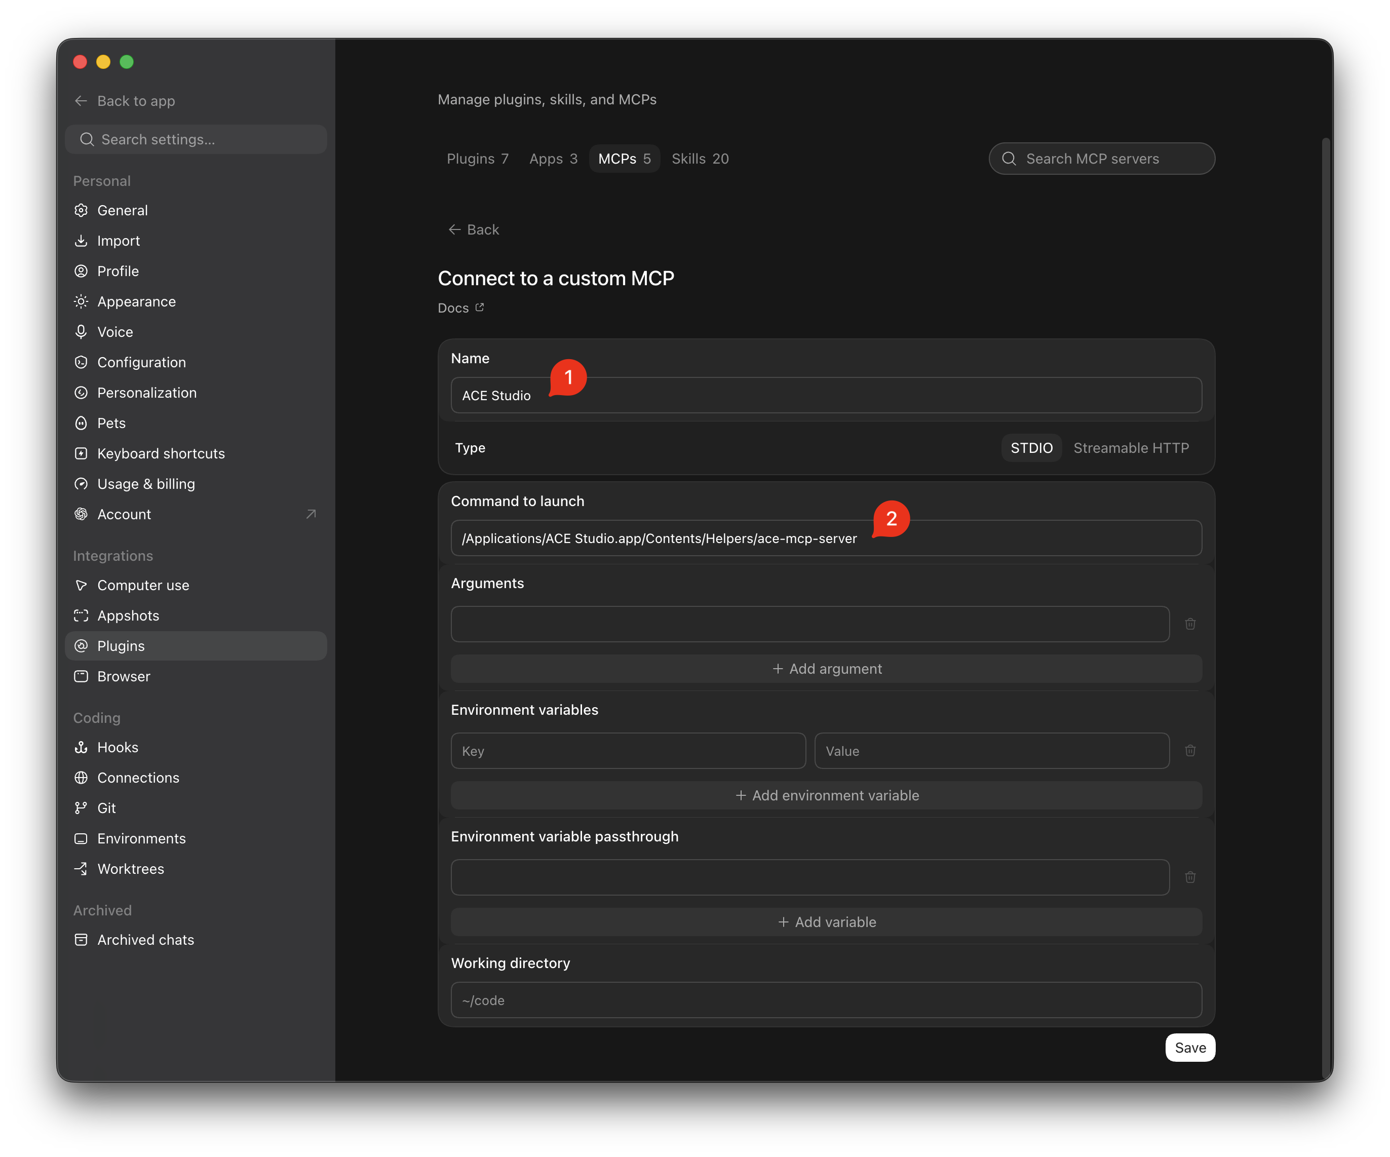1390x1157 pixels.
Task: Click the Appearance sun icon
Action: 81,302
